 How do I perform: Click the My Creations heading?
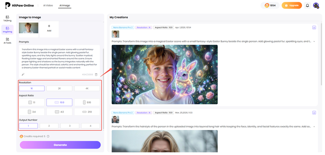click(119, 17)
